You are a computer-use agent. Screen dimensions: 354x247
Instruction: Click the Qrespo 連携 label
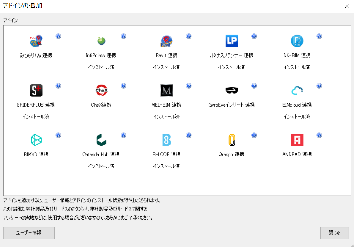231,155
